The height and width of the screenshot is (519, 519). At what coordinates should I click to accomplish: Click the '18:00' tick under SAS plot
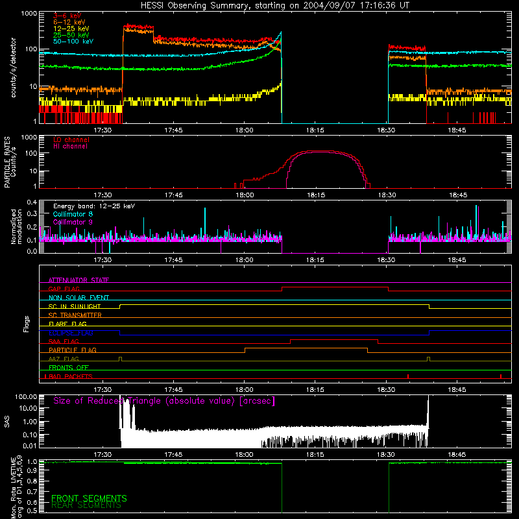245,455
